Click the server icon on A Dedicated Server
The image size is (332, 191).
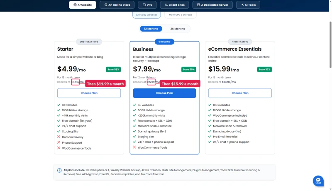click(198, 5)
